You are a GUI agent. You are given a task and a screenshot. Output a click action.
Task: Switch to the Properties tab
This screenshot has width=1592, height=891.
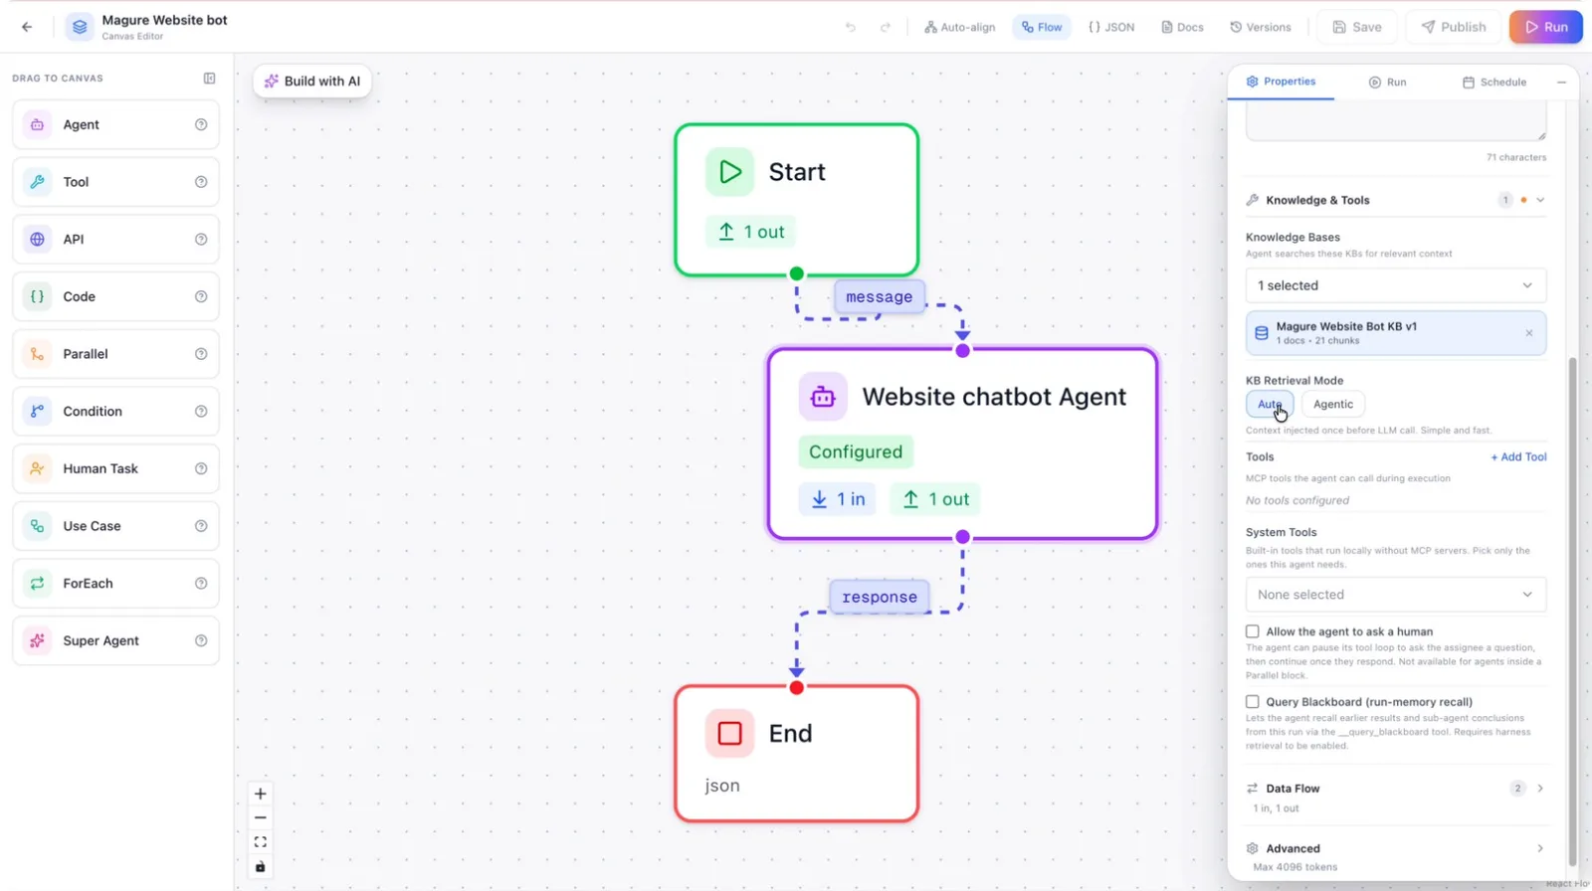[1281, 82]
